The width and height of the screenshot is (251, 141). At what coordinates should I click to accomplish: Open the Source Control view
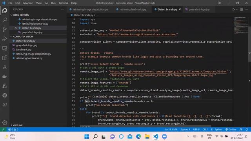(x=5, y=29)
